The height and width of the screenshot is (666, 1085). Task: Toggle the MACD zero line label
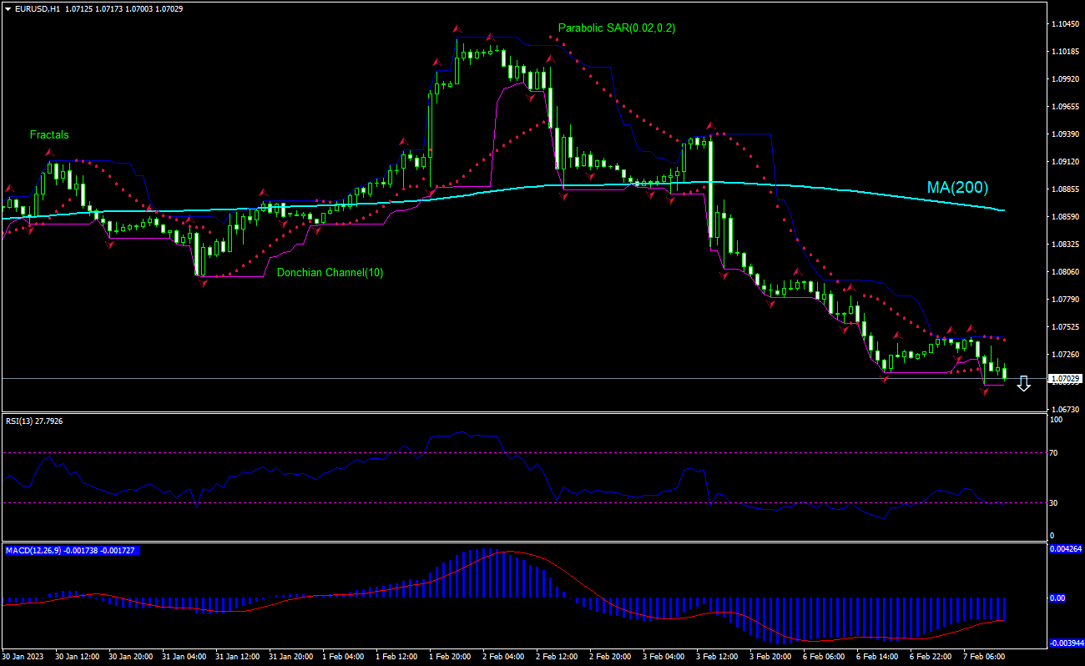1058,598
